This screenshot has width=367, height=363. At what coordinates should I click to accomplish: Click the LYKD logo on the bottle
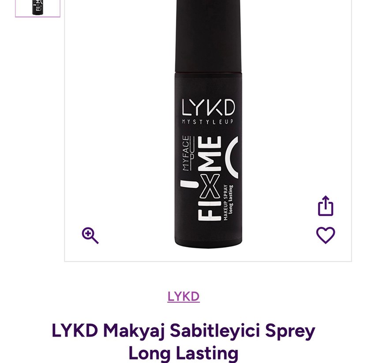click(208, 108)
